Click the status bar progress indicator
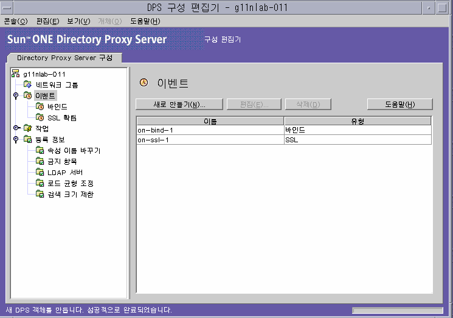The width and height of the screenshot is (453, 318). [x=398, y=310]
